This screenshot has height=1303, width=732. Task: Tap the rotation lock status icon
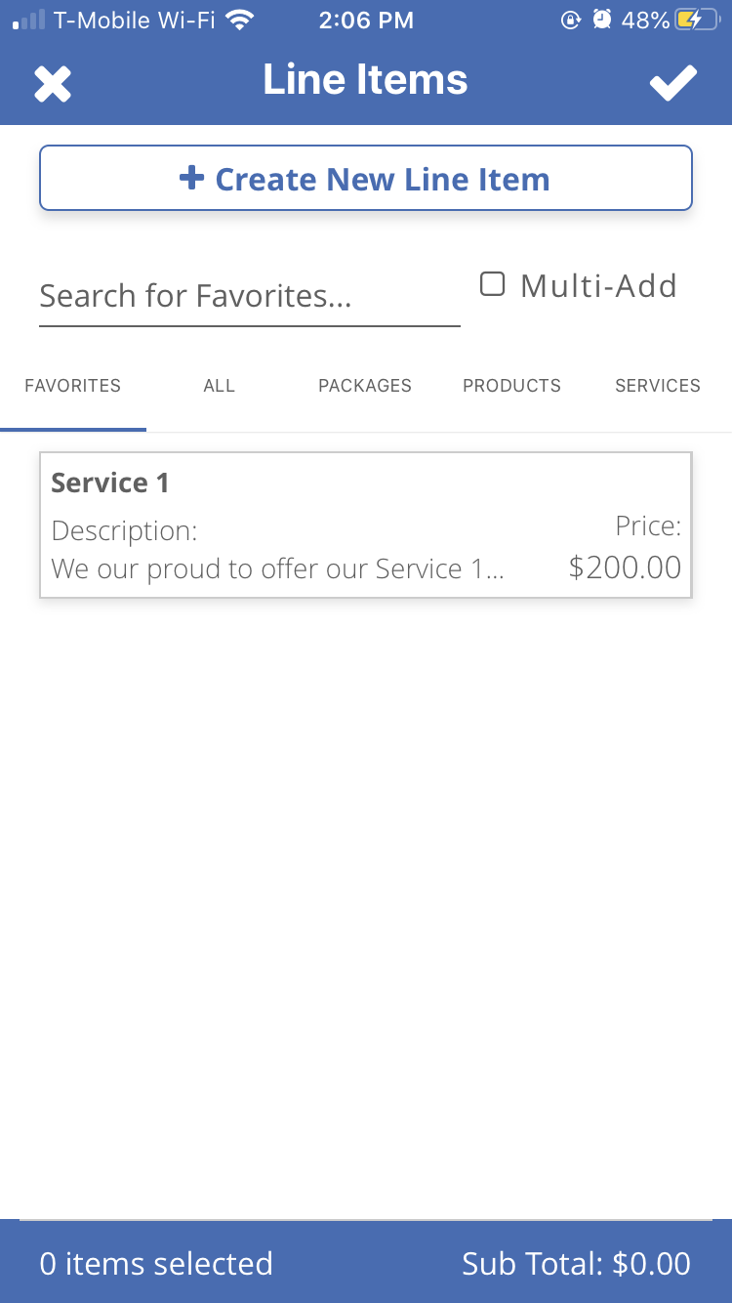(571, 20)
